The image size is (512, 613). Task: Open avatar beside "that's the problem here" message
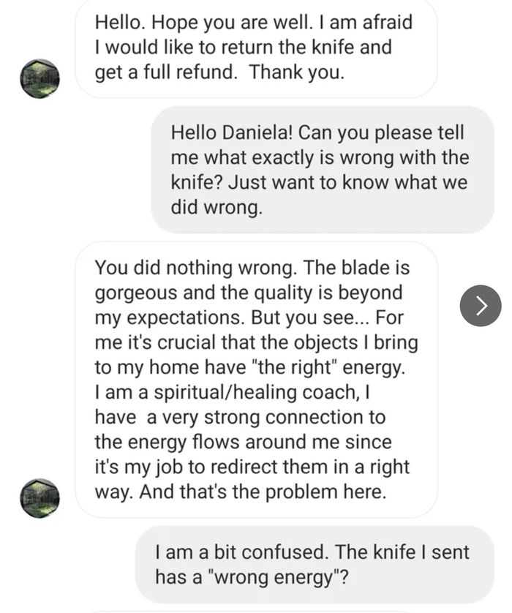point(39,498)
